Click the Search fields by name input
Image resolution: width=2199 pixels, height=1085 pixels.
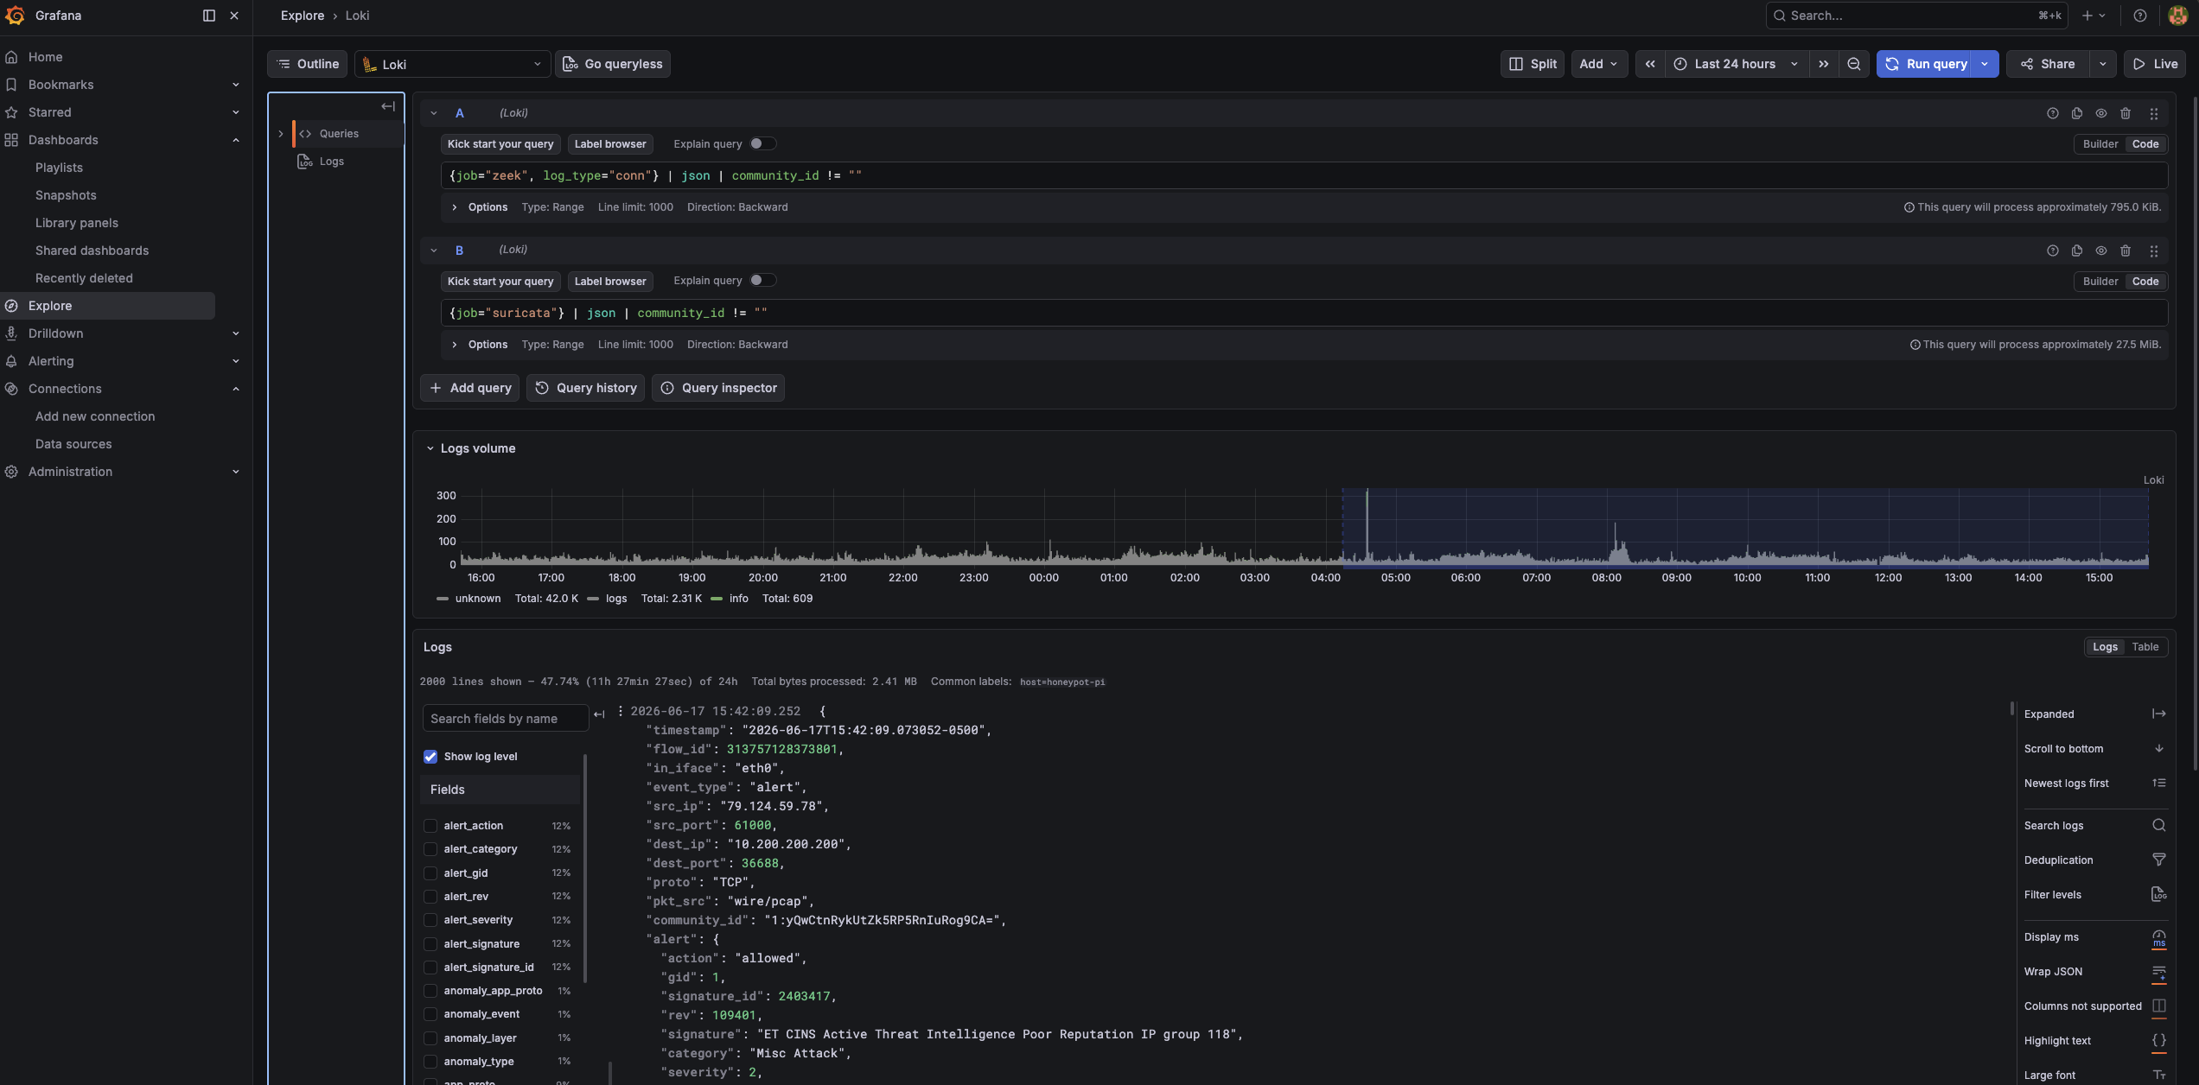click(506, 719)
